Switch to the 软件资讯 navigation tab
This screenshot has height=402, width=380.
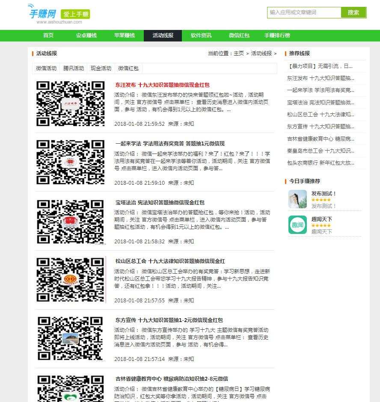pyautogui.click(x=200, y=35)
